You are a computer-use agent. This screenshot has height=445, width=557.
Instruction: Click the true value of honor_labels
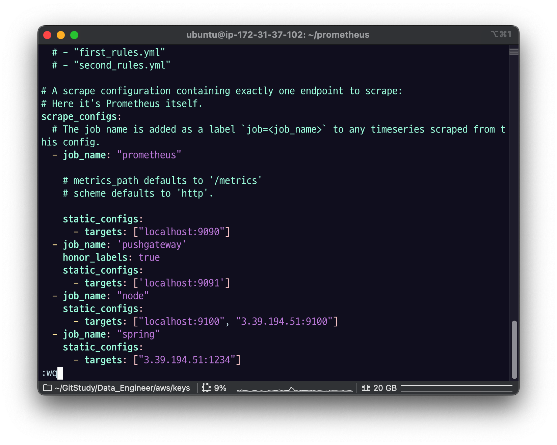(149, 258)
